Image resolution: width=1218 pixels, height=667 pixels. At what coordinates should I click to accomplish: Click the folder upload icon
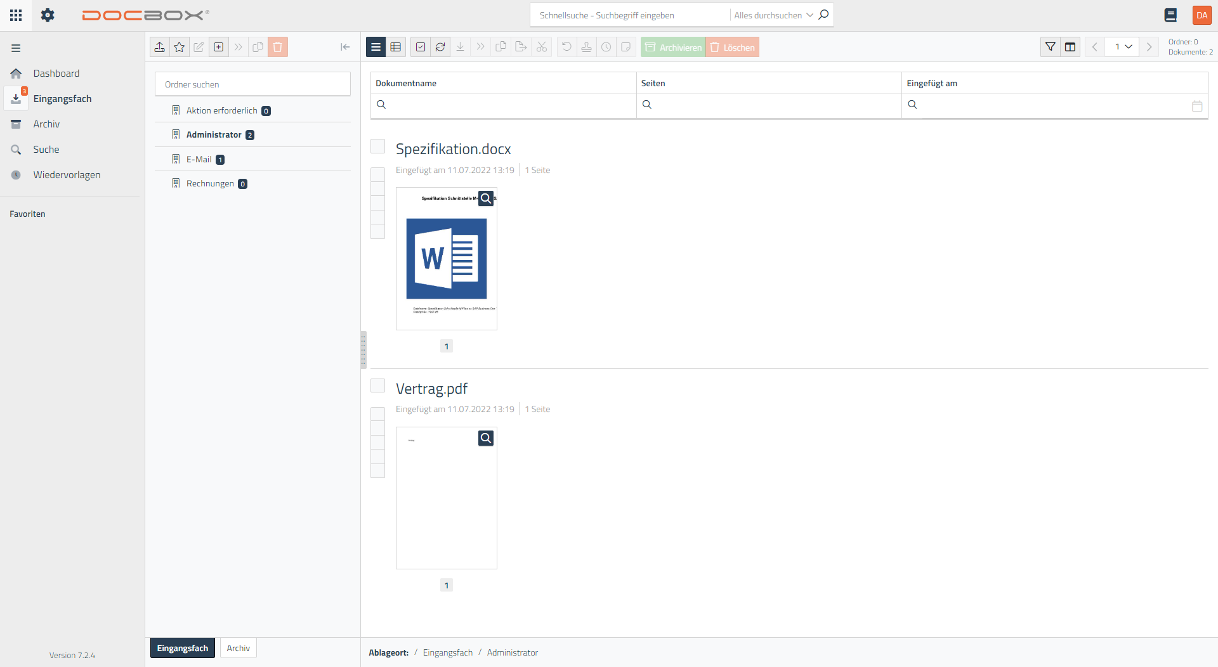coord(160,47)
